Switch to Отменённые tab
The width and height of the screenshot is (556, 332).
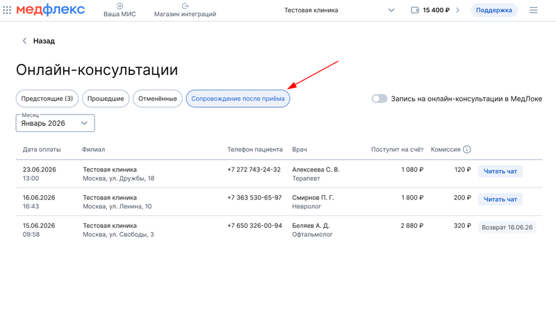pos(158,99)
